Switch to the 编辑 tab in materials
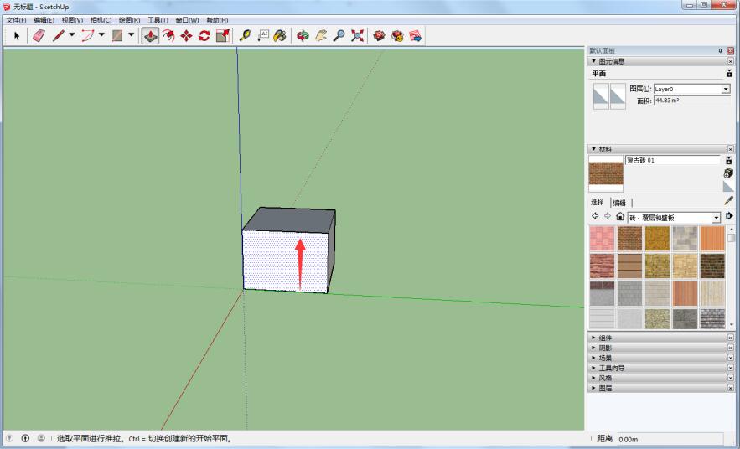 point(619,202)
